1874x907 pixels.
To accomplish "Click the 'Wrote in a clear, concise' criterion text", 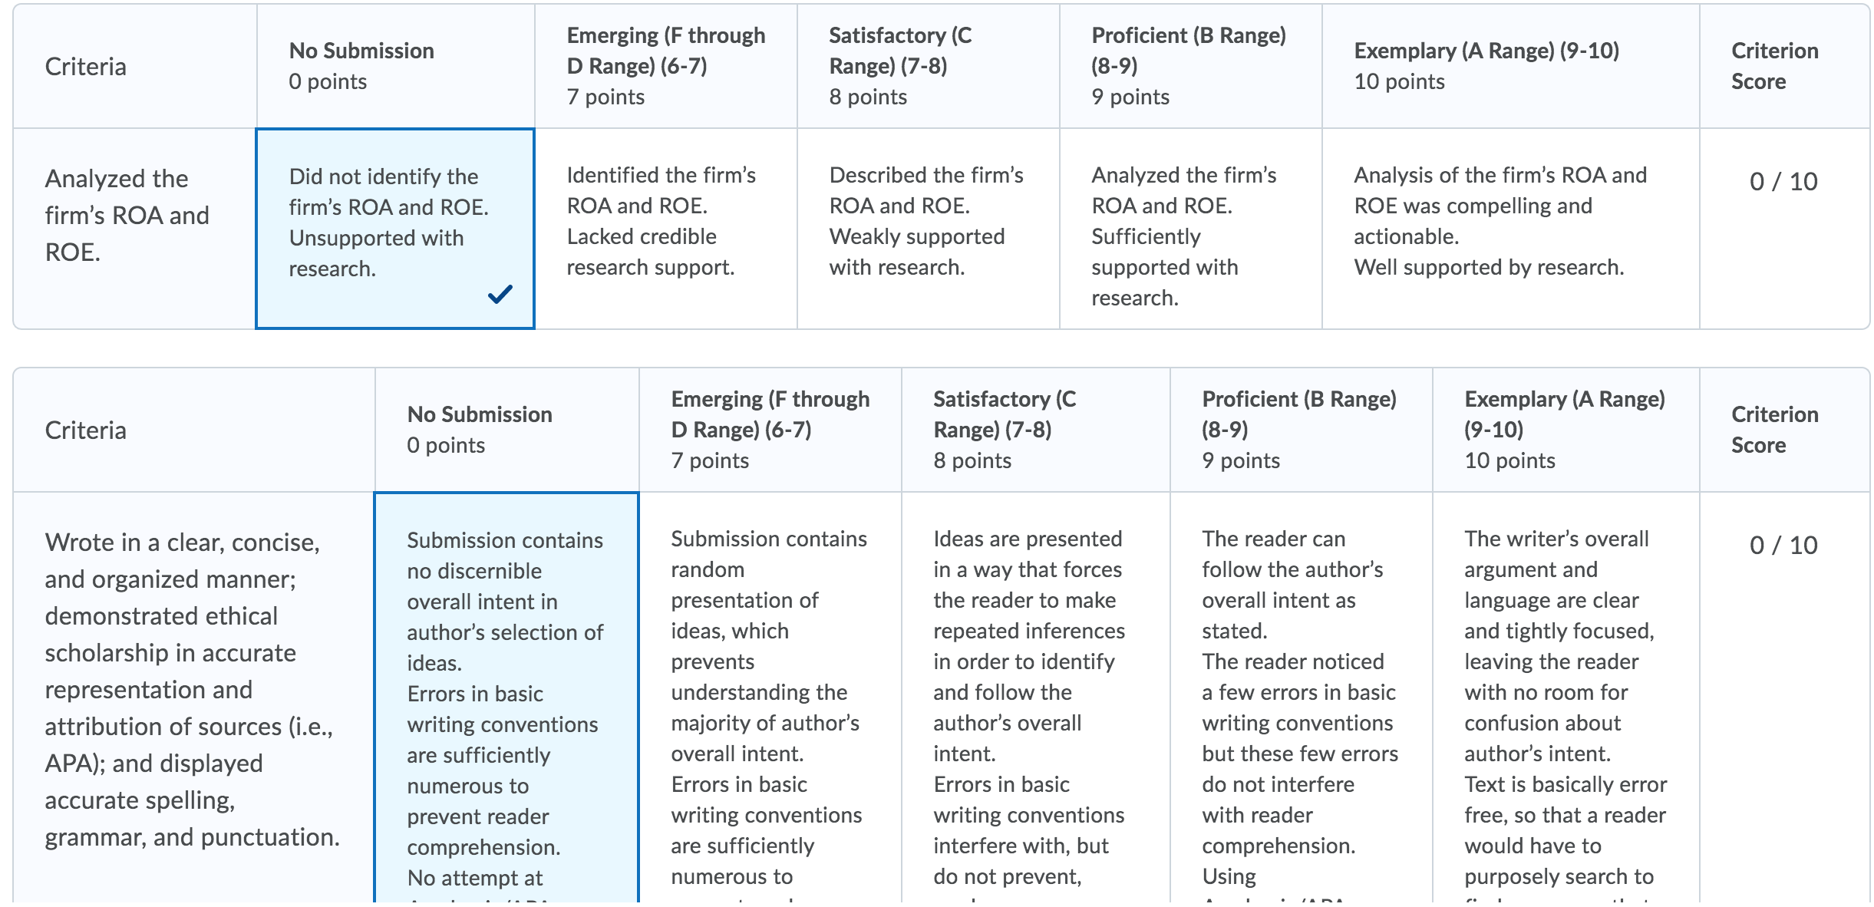I will (x=193, y=690).
